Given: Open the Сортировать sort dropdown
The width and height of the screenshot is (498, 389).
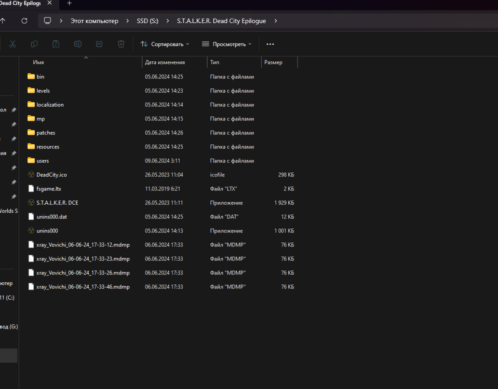Looking at the screenshot, I should pos(165,44).
